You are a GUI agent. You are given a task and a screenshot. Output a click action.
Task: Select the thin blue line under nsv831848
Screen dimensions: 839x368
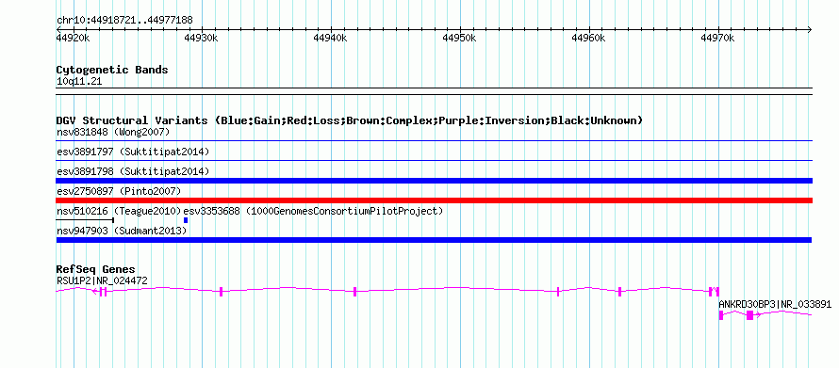pyautogui.click(x=434, y=141)
